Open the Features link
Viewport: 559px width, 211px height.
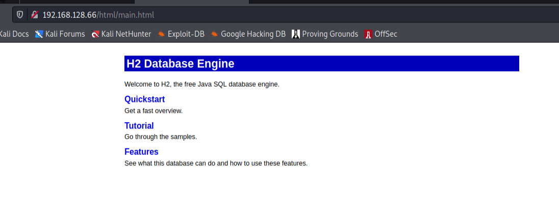141,151
